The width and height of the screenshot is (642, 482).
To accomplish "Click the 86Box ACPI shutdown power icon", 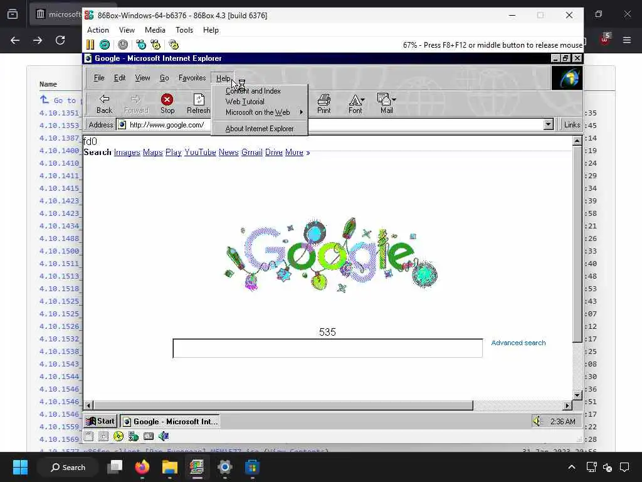I will point(123,45).
